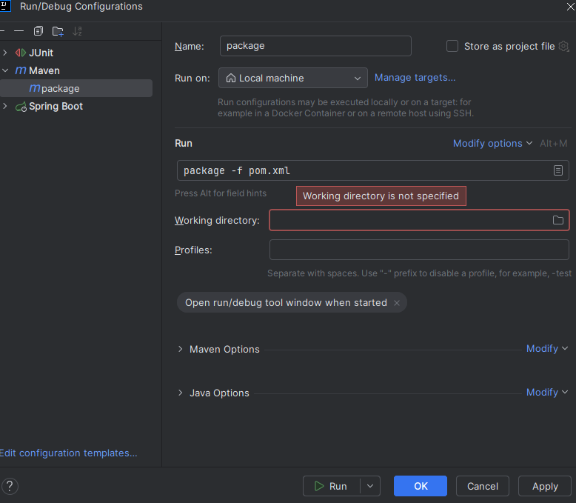Enable Store as project file checkbox
The image size is (576, 503).
[452, 46]
